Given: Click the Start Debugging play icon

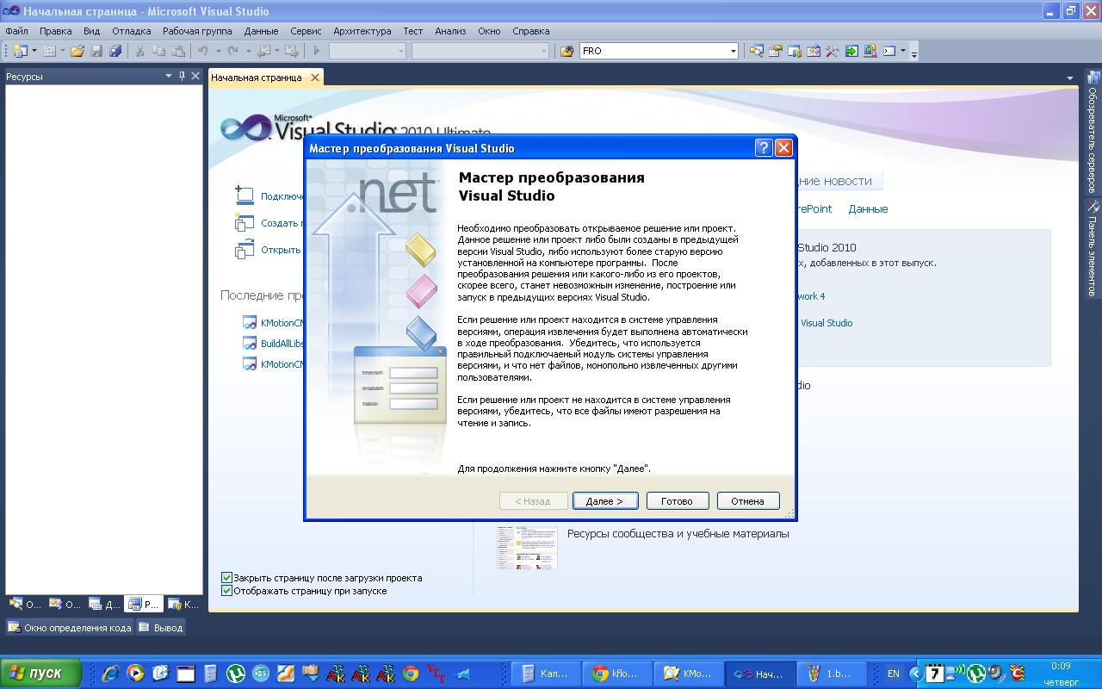Looking at the screenshot, I should pyautogui.click(x=317, y=52).
